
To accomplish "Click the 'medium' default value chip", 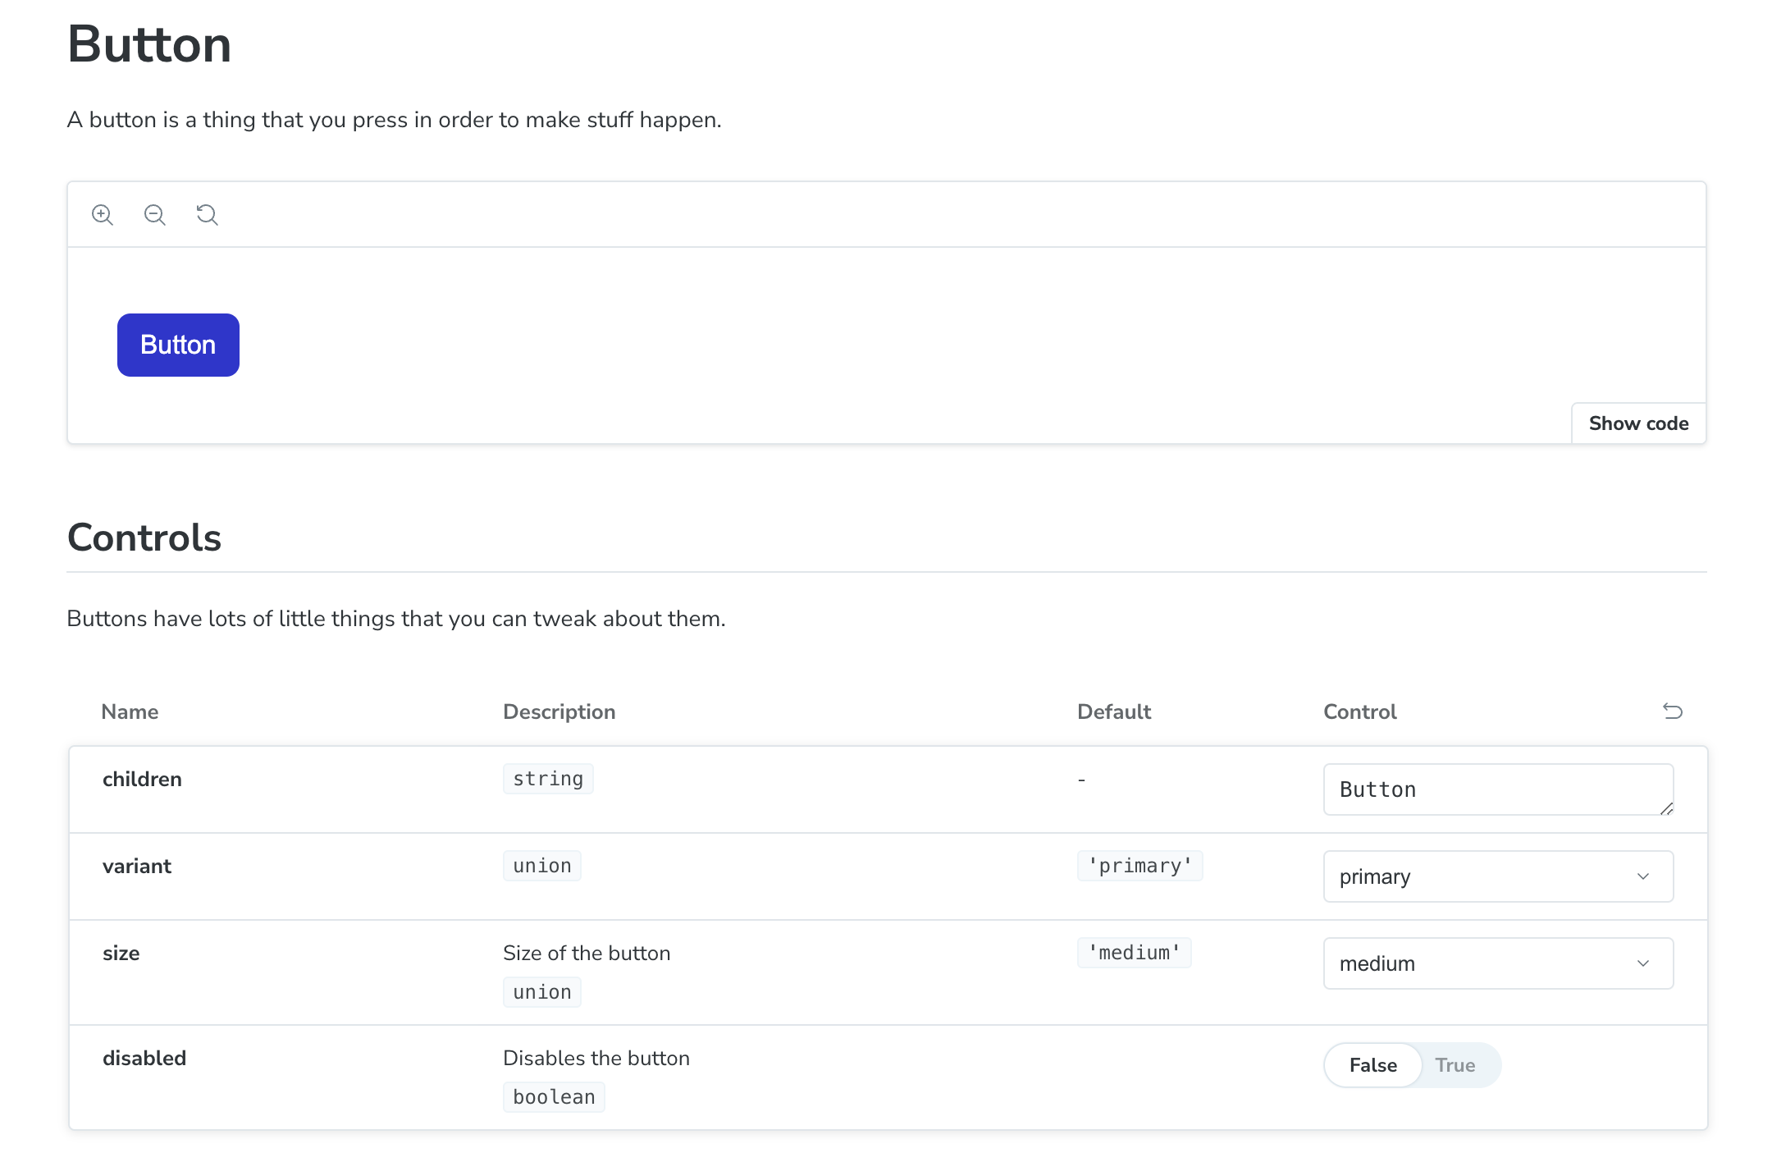I will tap(1134, 952).
